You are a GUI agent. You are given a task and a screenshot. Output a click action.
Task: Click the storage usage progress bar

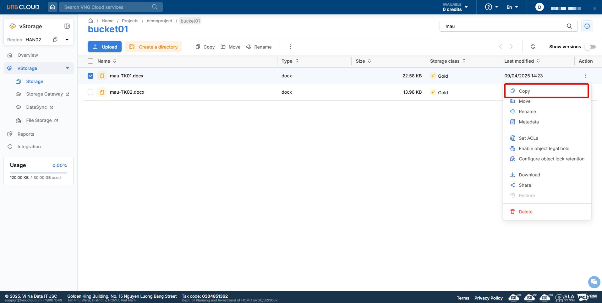tap(38, 172)
